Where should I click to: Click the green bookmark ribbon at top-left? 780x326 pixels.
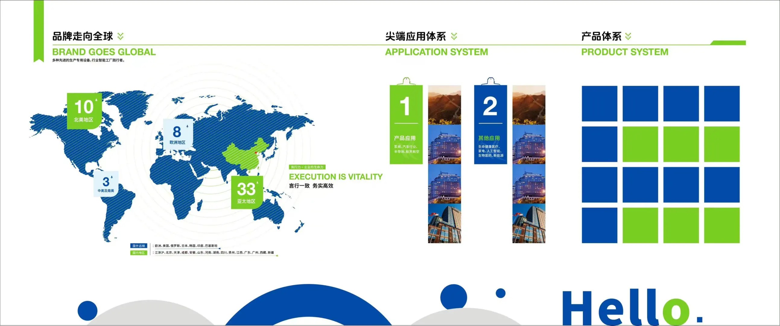tap(38, 30)
